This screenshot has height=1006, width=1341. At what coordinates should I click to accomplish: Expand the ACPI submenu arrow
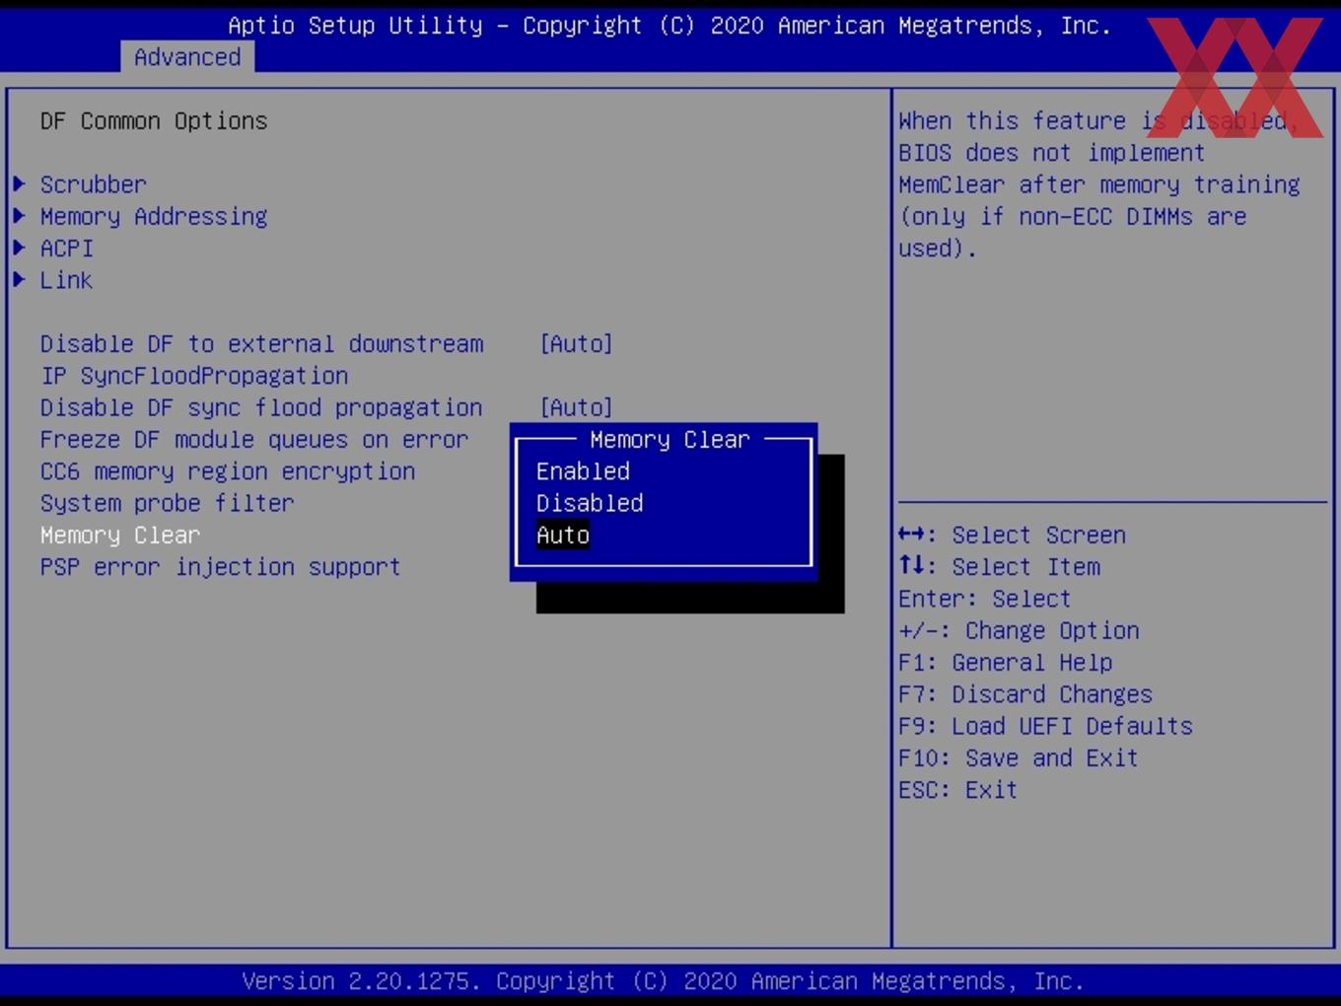coord(20,248)
